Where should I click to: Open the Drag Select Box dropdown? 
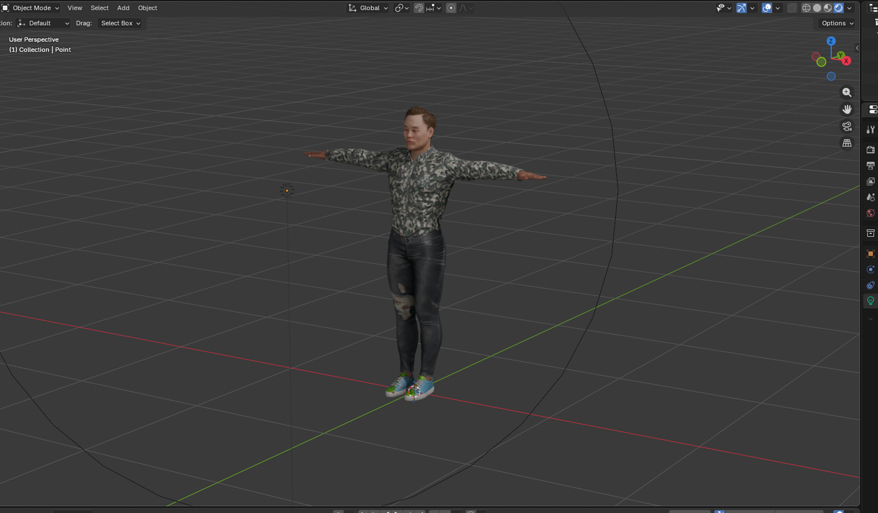click(x=120, y=23)
